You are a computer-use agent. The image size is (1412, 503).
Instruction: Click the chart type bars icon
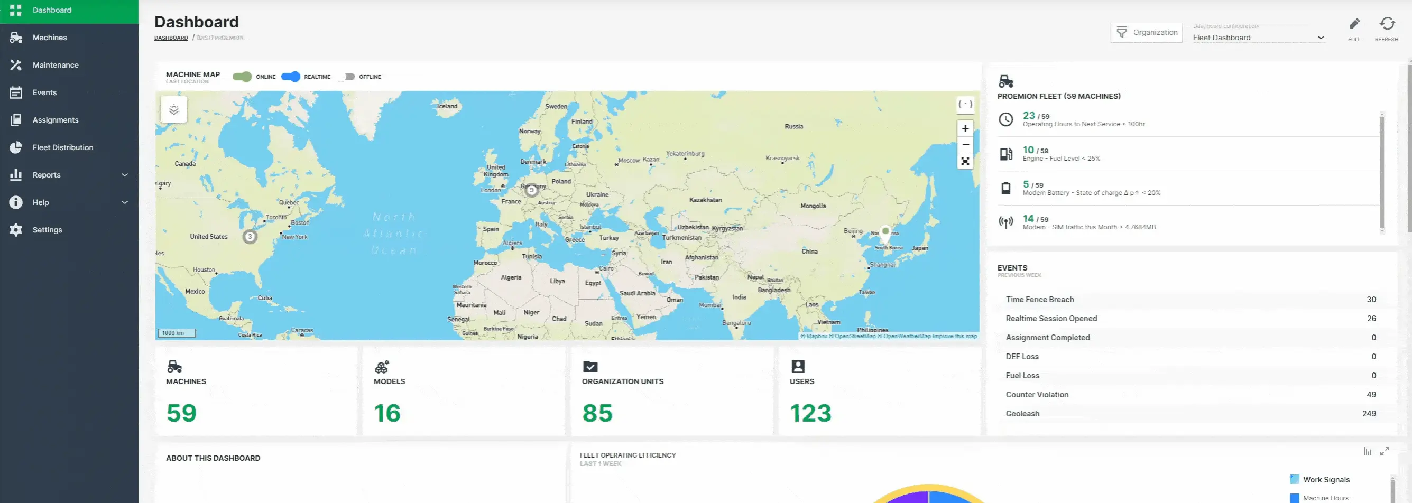click(x=1367, y=452)
